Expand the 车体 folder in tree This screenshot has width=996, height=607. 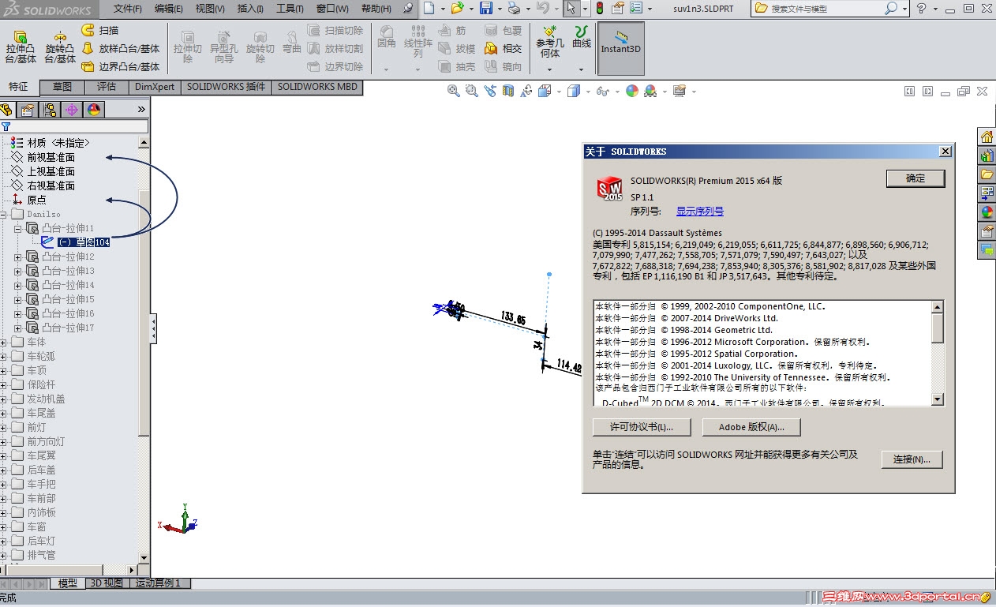point(4,342)
